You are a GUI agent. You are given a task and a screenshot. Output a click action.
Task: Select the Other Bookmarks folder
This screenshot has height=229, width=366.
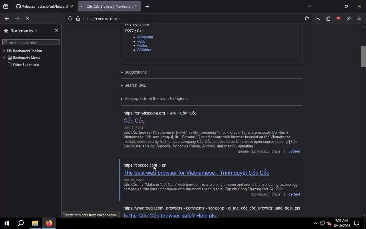pos(26,64)
